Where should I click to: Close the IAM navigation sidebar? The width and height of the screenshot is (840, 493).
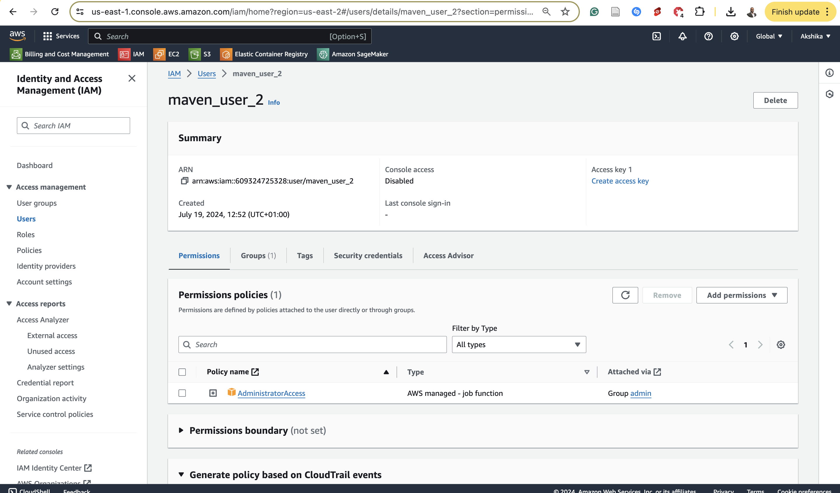pyautogui.click(x=132, y=78)
